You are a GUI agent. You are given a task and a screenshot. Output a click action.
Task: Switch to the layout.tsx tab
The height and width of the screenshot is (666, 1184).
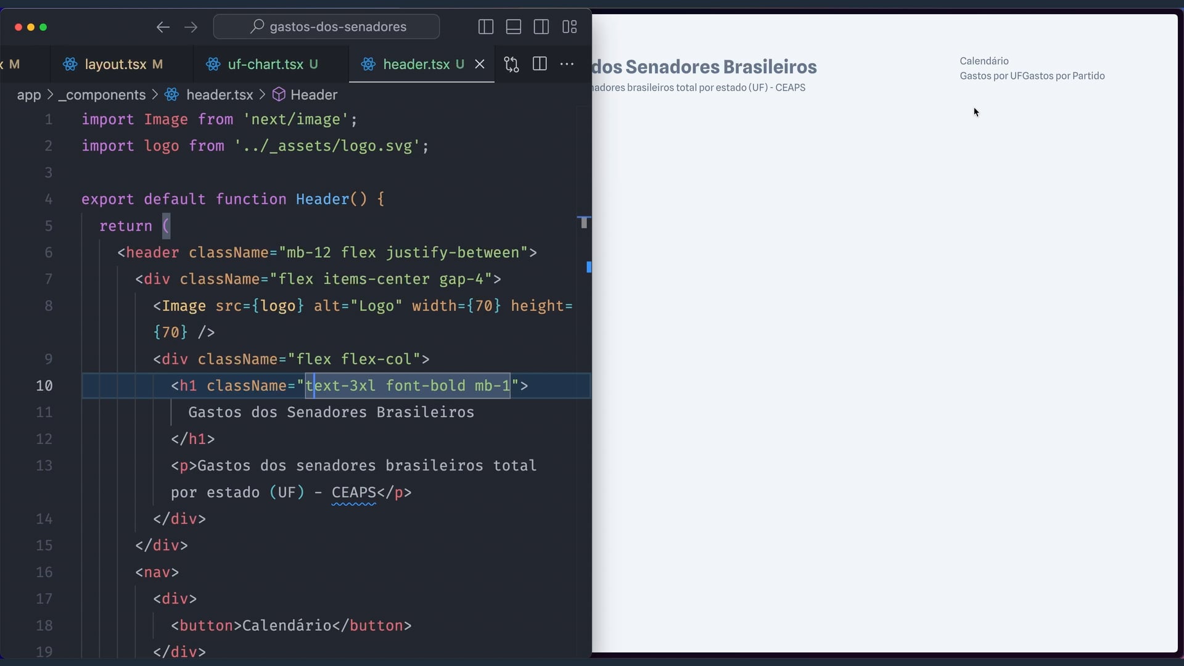pos(115,64)
